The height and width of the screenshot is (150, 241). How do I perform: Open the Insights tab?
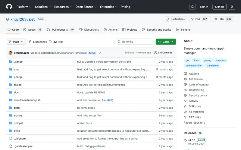[183, 30]
